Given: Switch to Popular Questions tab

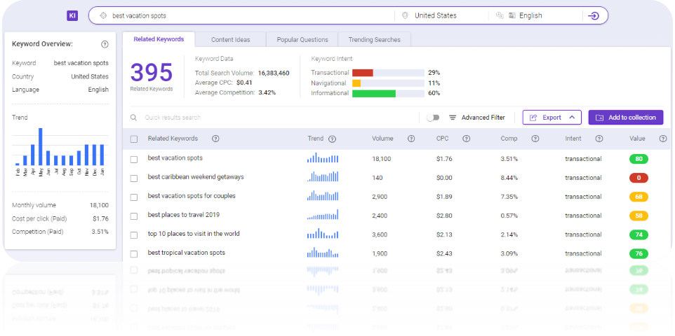Looking at the screenshot, I should tap(302, 39).
